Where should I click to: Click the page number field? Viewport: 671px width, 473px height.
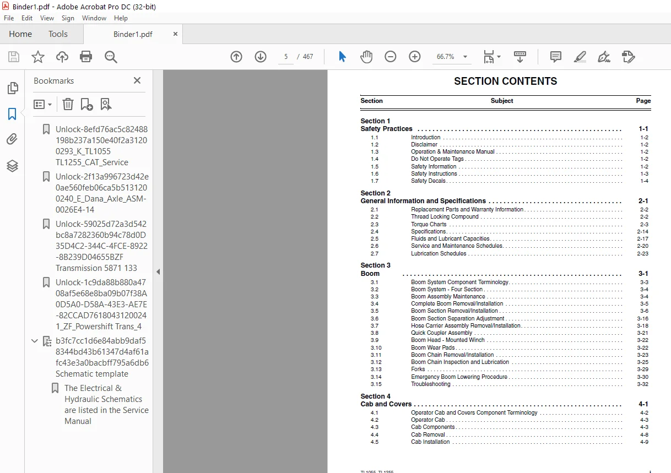point(286,57)
